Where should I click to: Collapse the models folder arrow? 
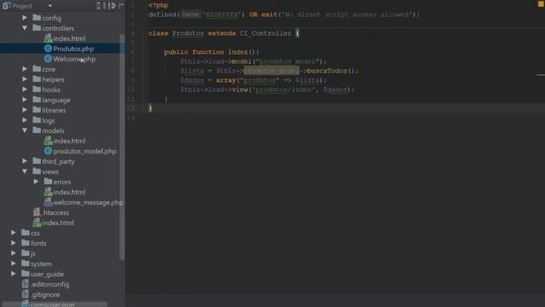click(x=25, y=130)
